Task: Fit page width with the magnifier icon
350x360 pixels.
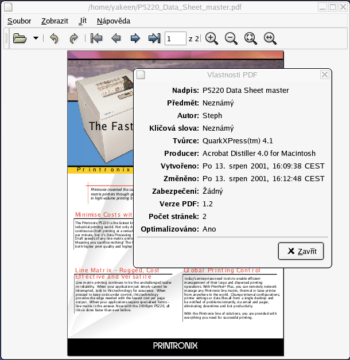Action: tap(270, 38)
